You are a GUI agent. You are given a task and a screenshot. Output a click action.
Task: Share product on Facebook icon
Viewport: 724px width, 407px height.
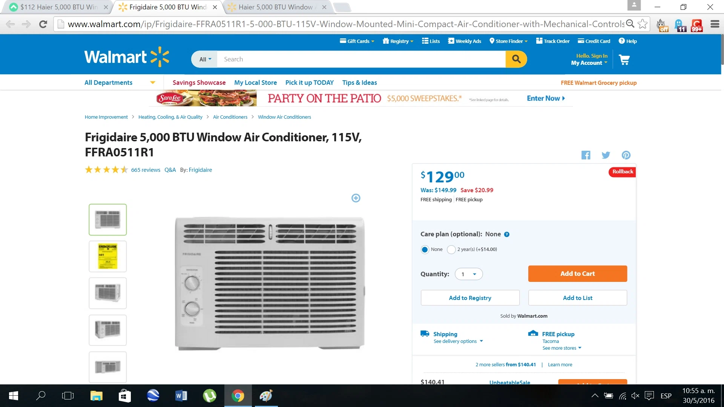586,155
